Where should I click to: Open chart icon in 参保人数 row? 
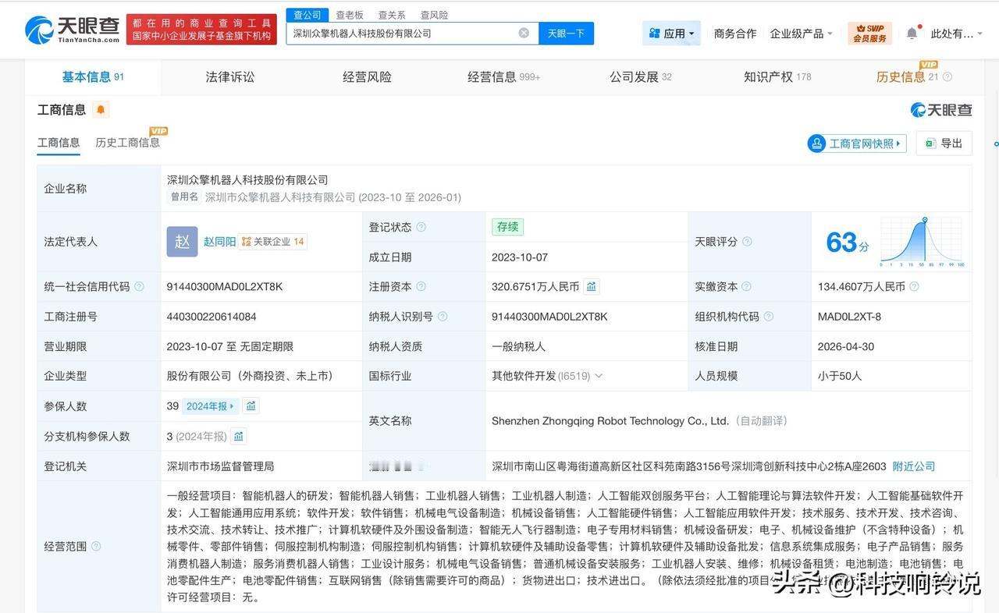(251, 406)
